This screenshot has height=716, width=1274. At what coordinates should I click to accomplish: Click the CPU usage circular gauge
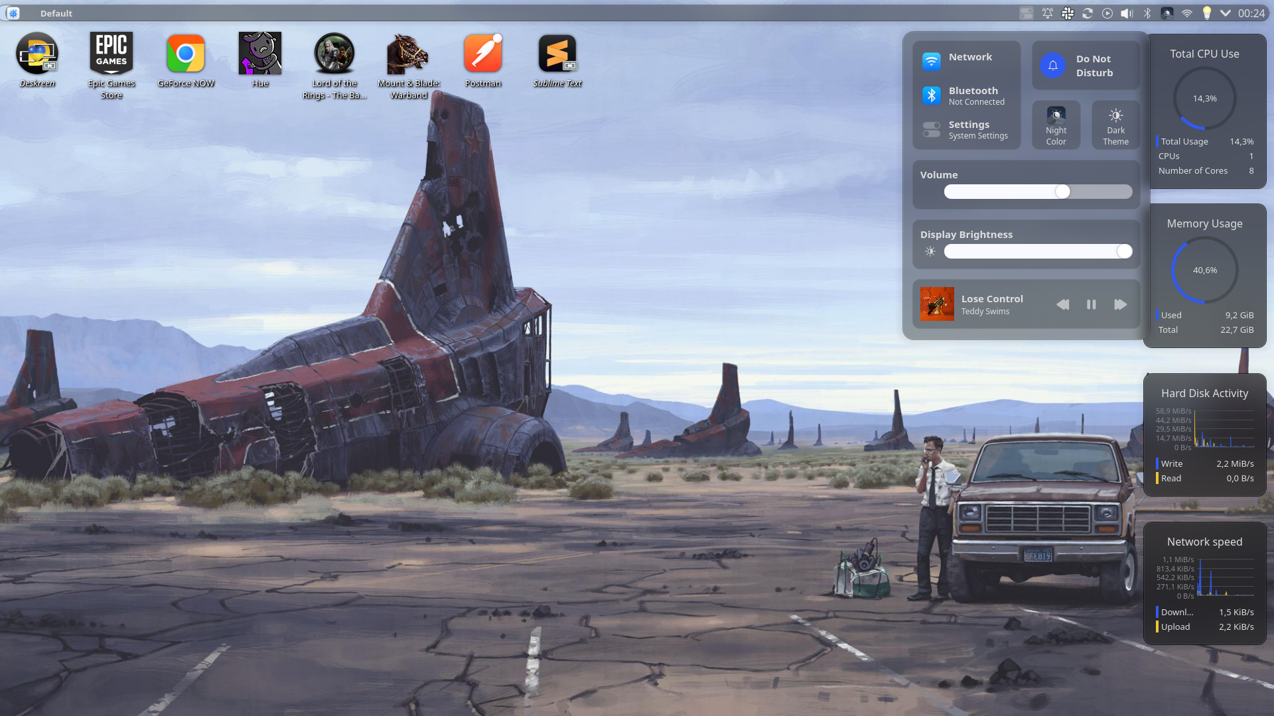pos(1205,98)
